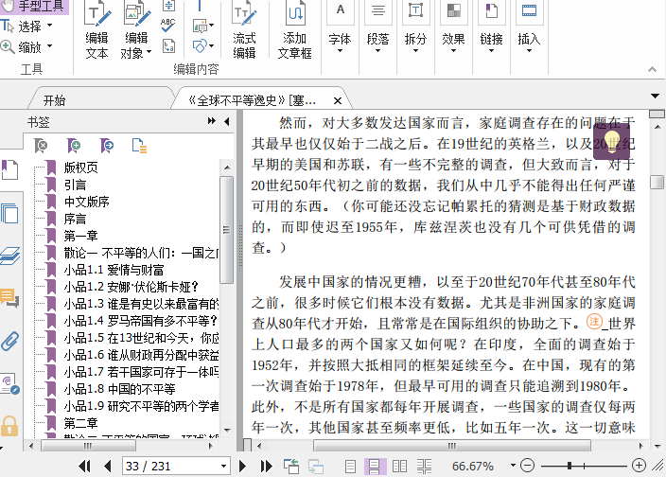Open bookmark 小品1.8 中国的不平等

(119, 388)
